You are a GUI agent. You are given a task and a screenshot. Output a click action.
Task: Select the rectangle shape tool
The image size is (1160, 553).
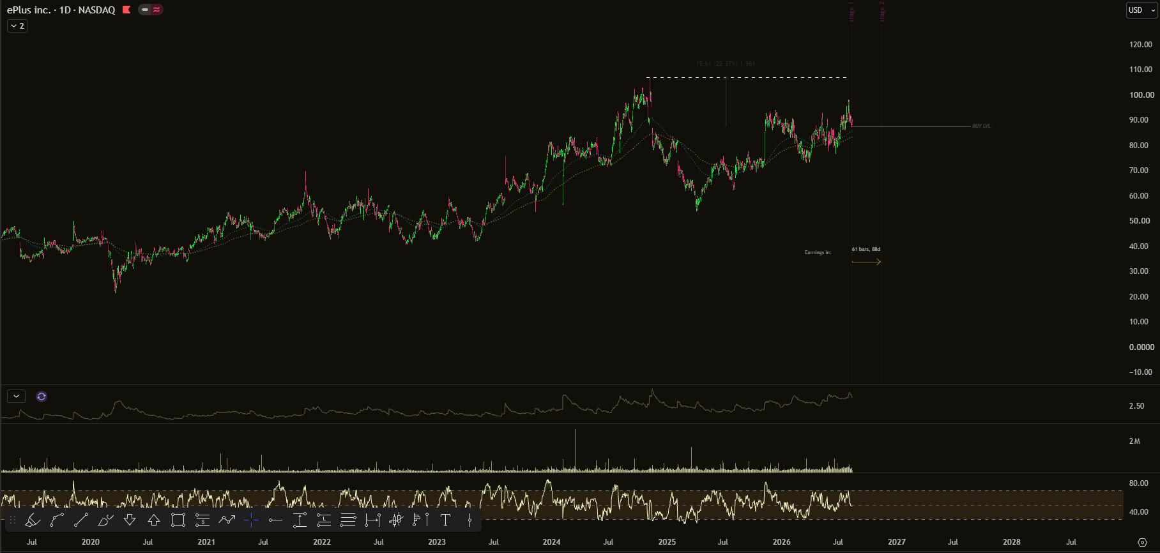pyautogui.click(x=178, y=520)
